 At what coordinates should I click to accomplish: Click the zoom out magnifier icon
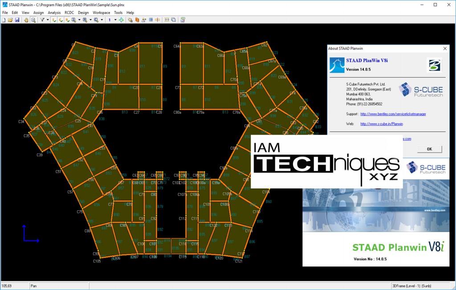coord(33,20)
